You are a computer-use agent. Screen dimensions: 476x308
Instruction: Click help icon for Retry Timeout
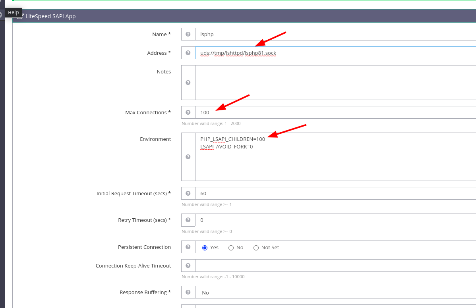click(x=188, y=220)
